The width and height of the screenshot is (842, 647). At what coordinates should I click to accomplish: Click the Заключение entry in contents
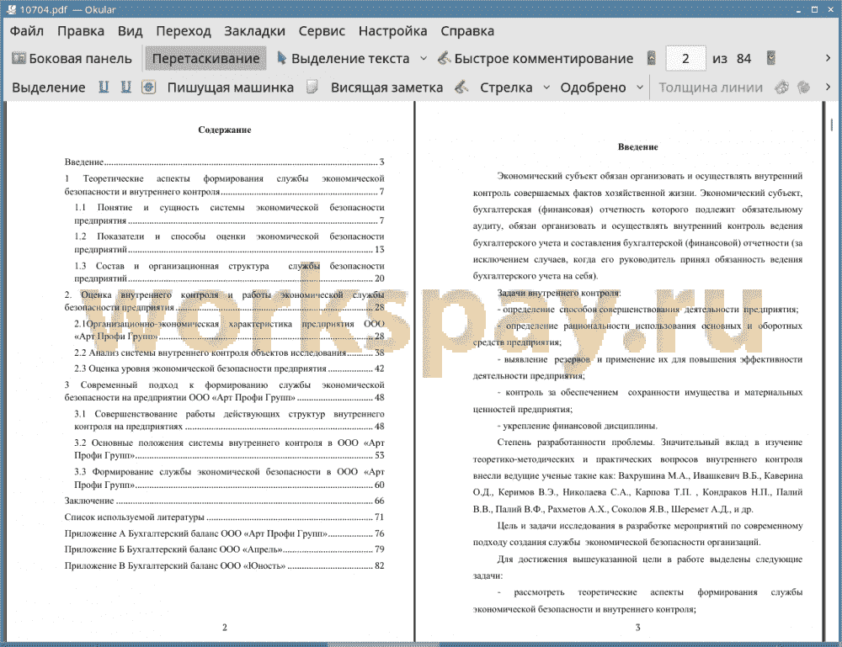click(225, 501)
